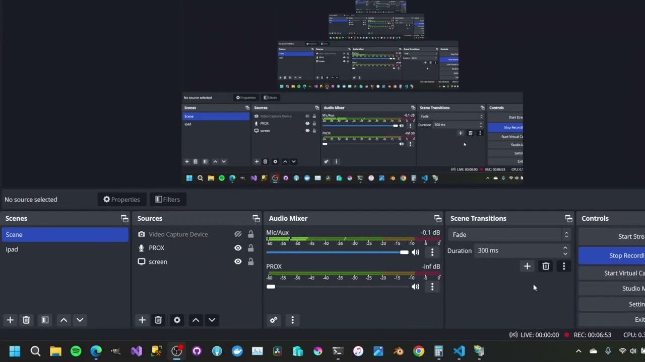
Task: Open source Filters button
Action: pos(167,200)
